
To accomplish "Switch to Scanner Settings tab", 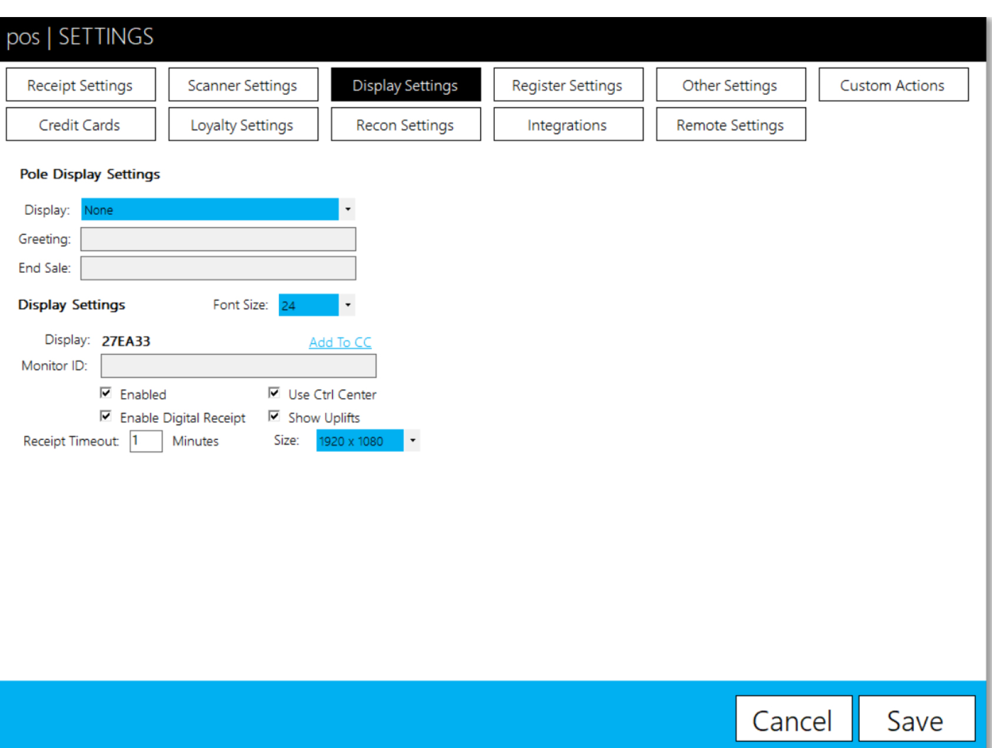I will click(243, 85).
